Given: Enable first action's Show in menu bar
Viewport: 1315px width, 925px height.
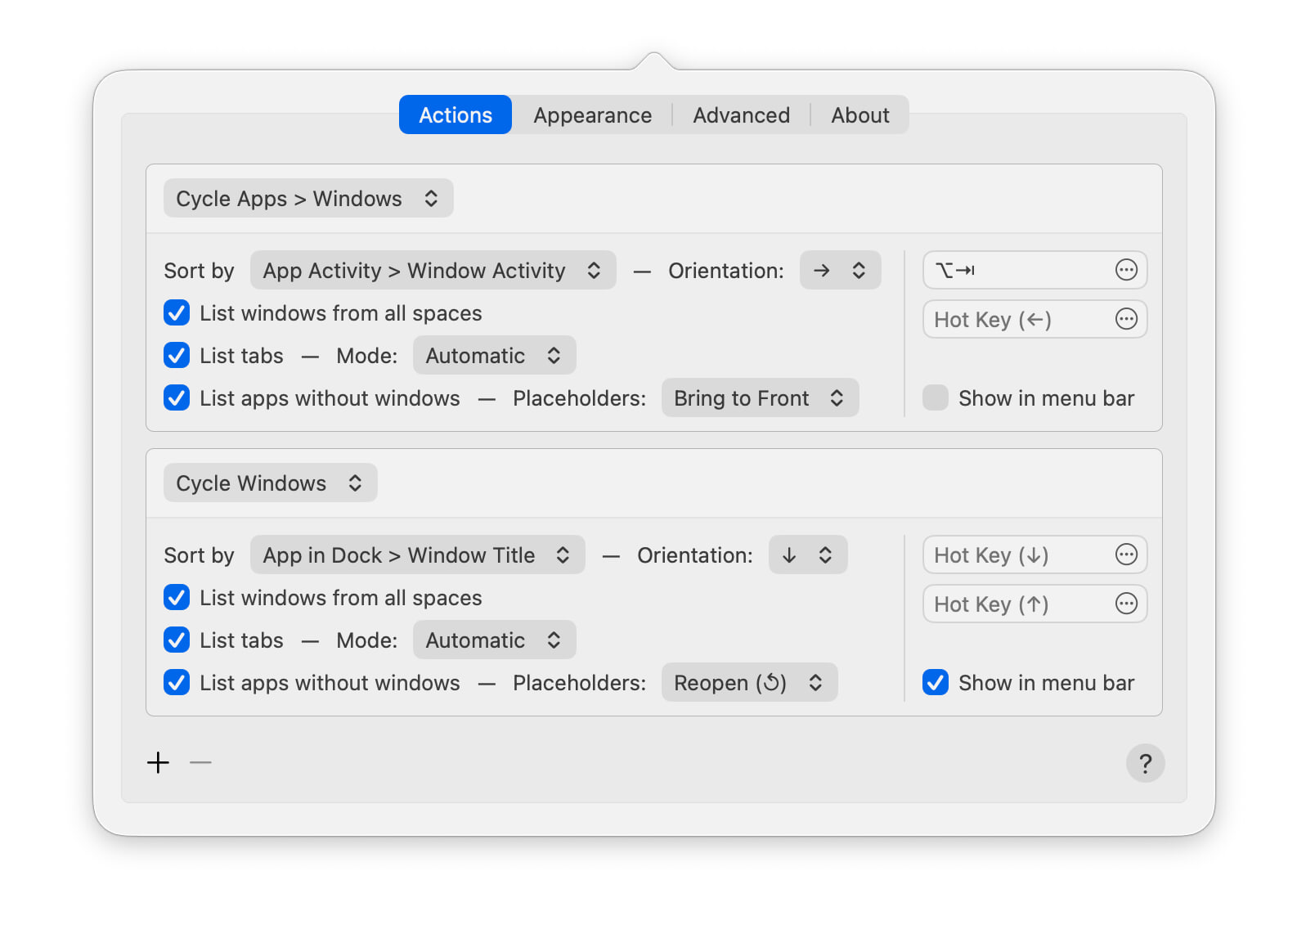Looking at the screenshot, I should point(936,398).
